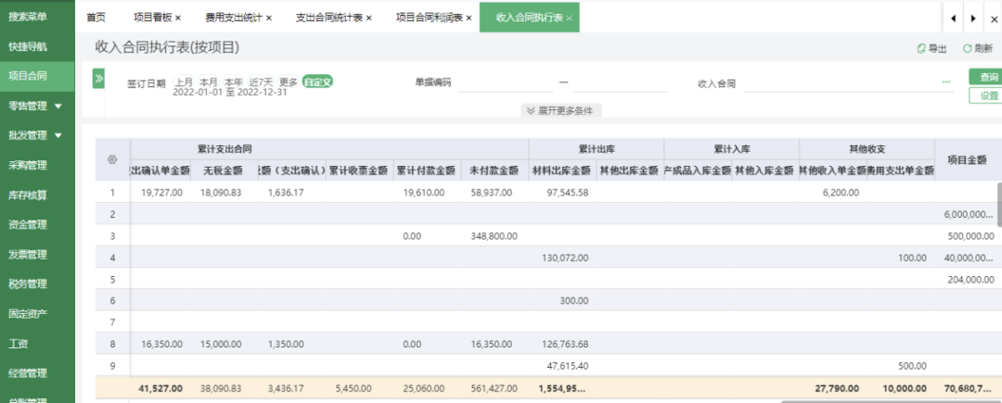Select cell with value 204,000.00

[x=967, y=279]
